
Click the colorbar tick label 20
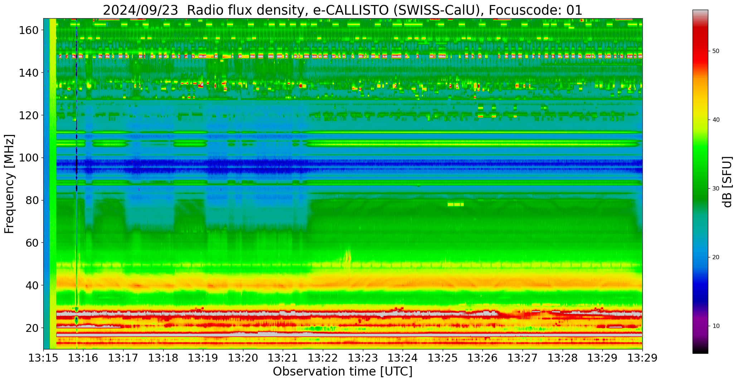pos(716,257)
